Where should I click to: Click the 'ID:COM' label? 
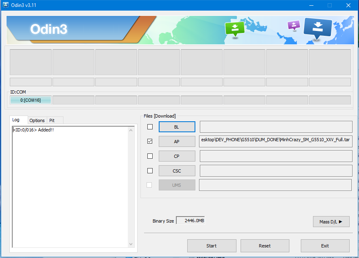pyautogui.click(x=18, y=92)
